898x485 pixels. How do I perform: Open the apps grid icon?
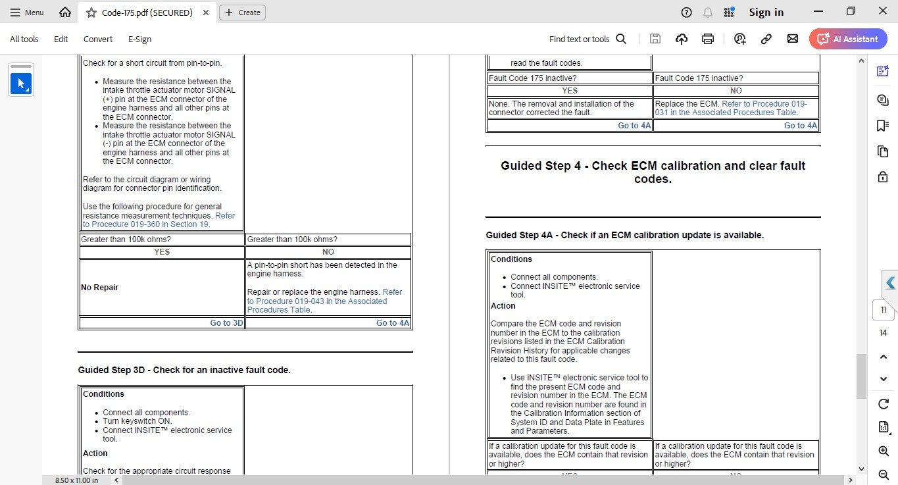tap(729, 12)
